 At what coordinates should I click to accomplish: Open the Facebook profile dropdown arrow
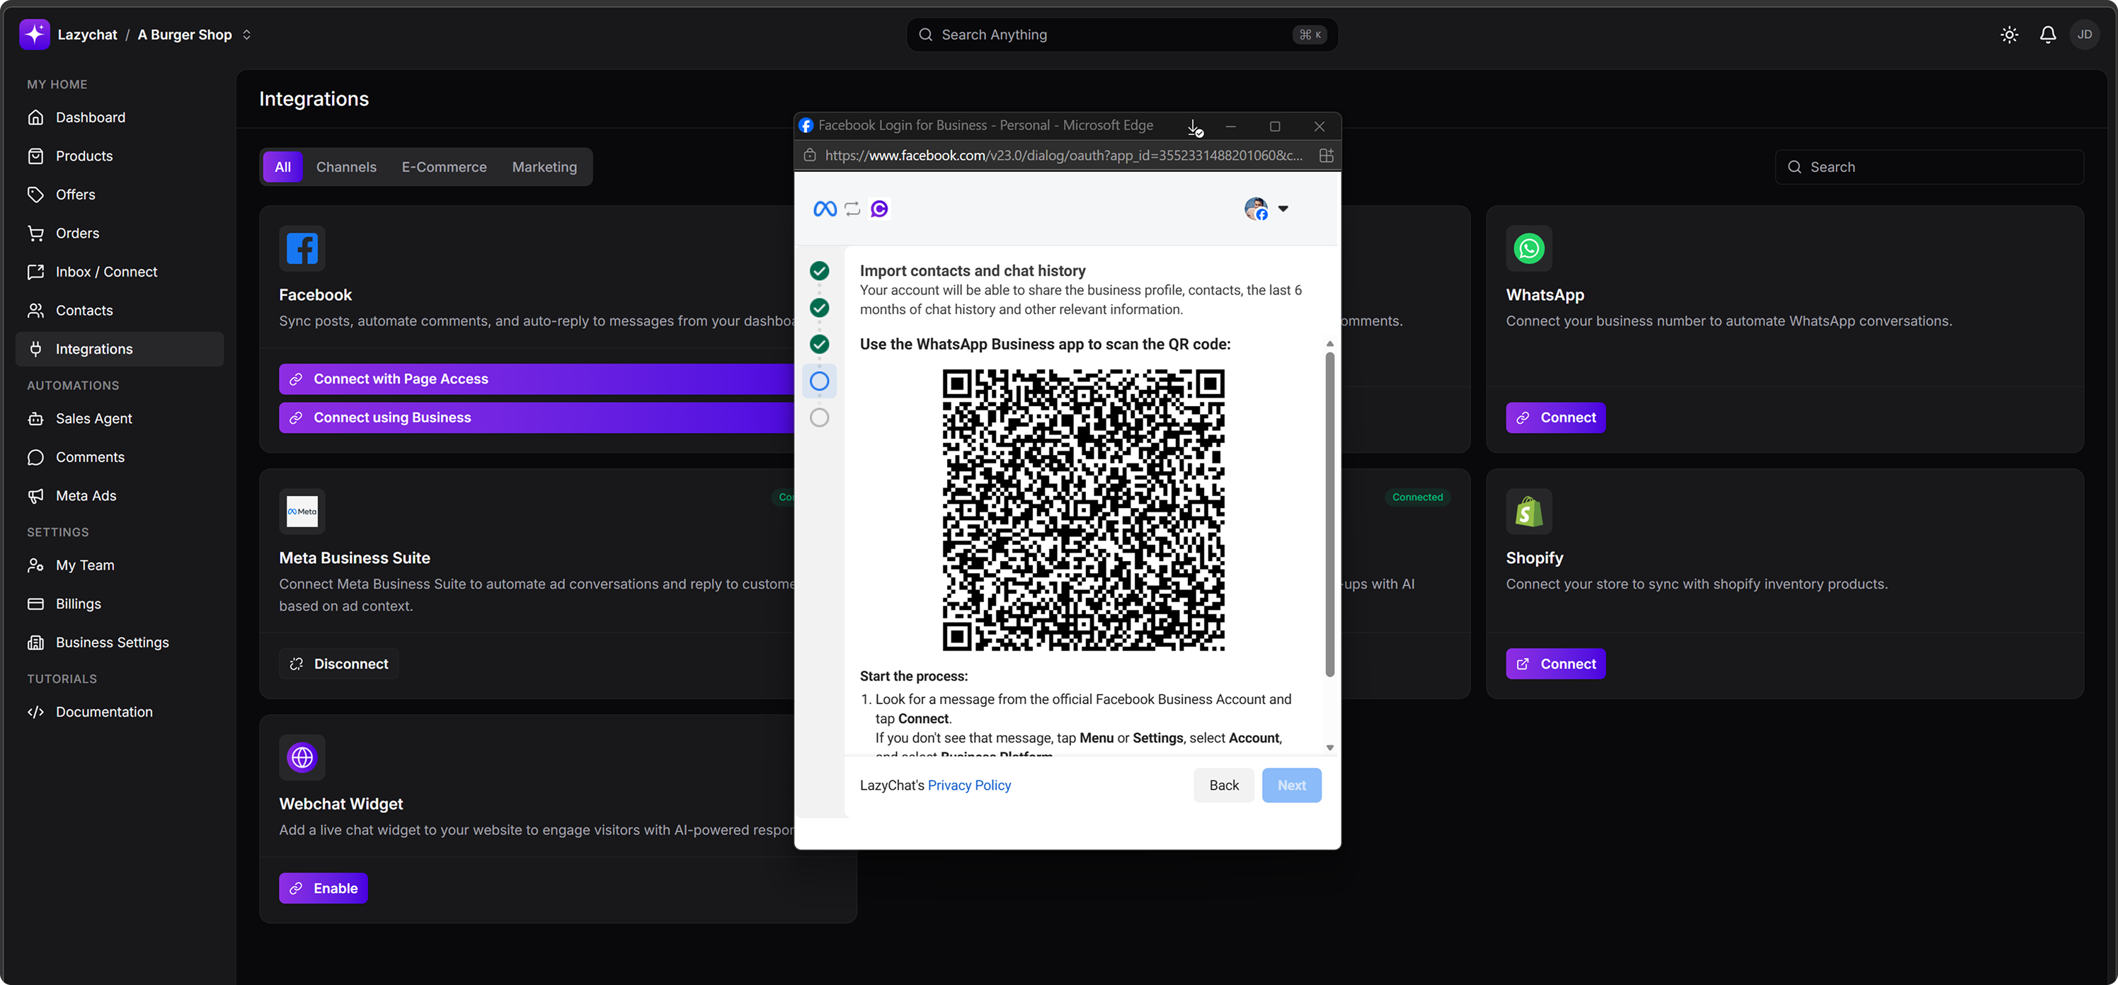point(1283,209)
